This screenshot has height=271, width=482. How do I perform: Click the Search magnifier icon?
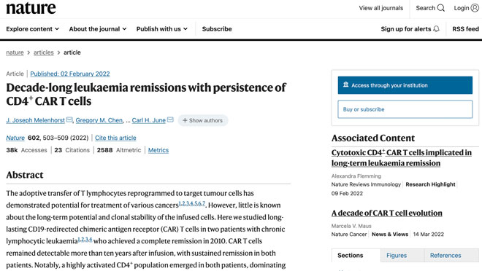click(x=441, y=8)
